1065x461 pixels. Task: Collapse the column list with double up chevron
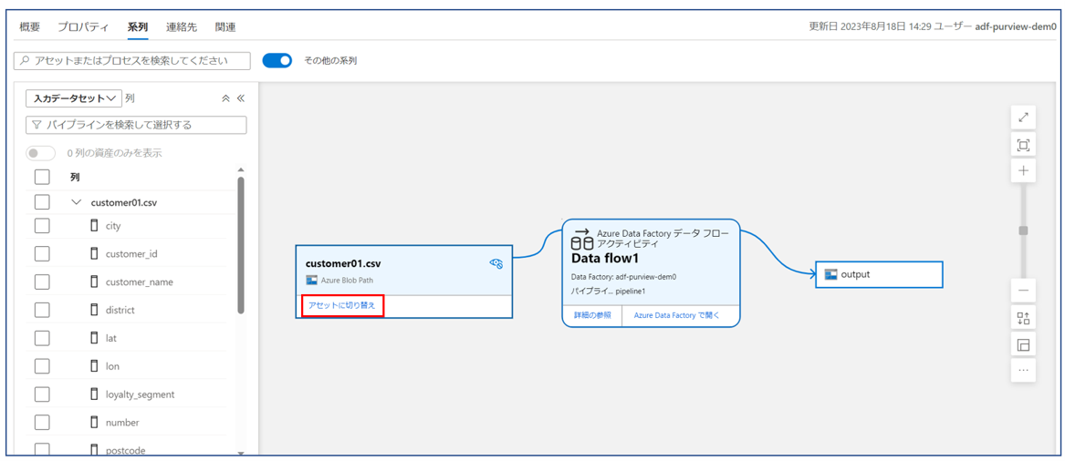pos(225,98)
